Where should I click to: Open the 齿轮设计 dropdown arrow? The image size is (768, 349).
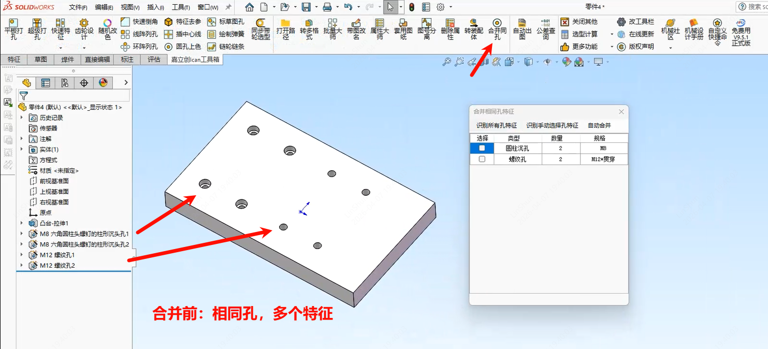coord(84,48)
